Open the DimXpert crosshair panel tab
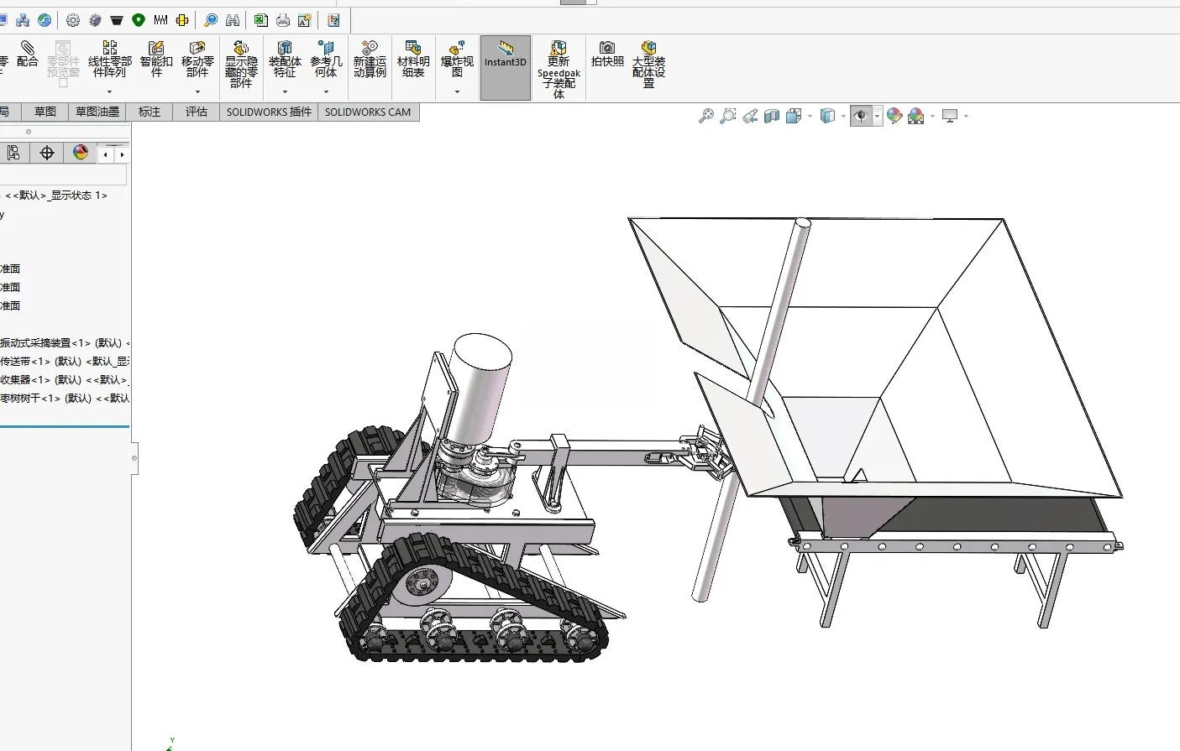The width and height of the screenshot is (1180, 751). point(47,153)
